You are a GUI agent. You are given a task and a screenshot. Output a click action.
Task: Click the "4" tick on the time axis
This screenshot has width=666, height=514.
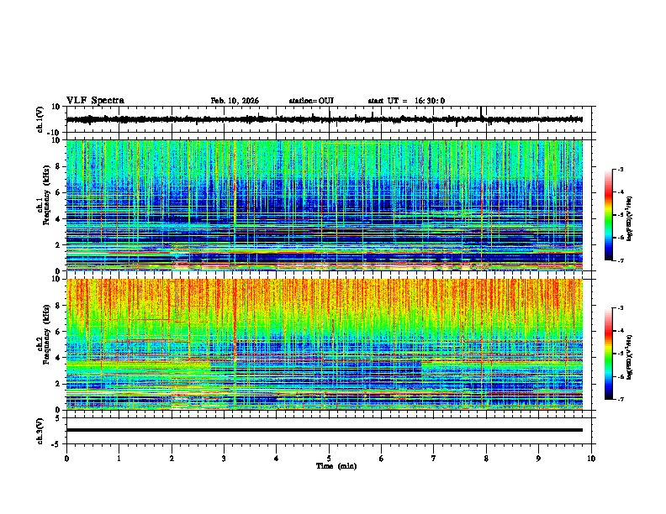pyautogui.click(x=277, y=459)
